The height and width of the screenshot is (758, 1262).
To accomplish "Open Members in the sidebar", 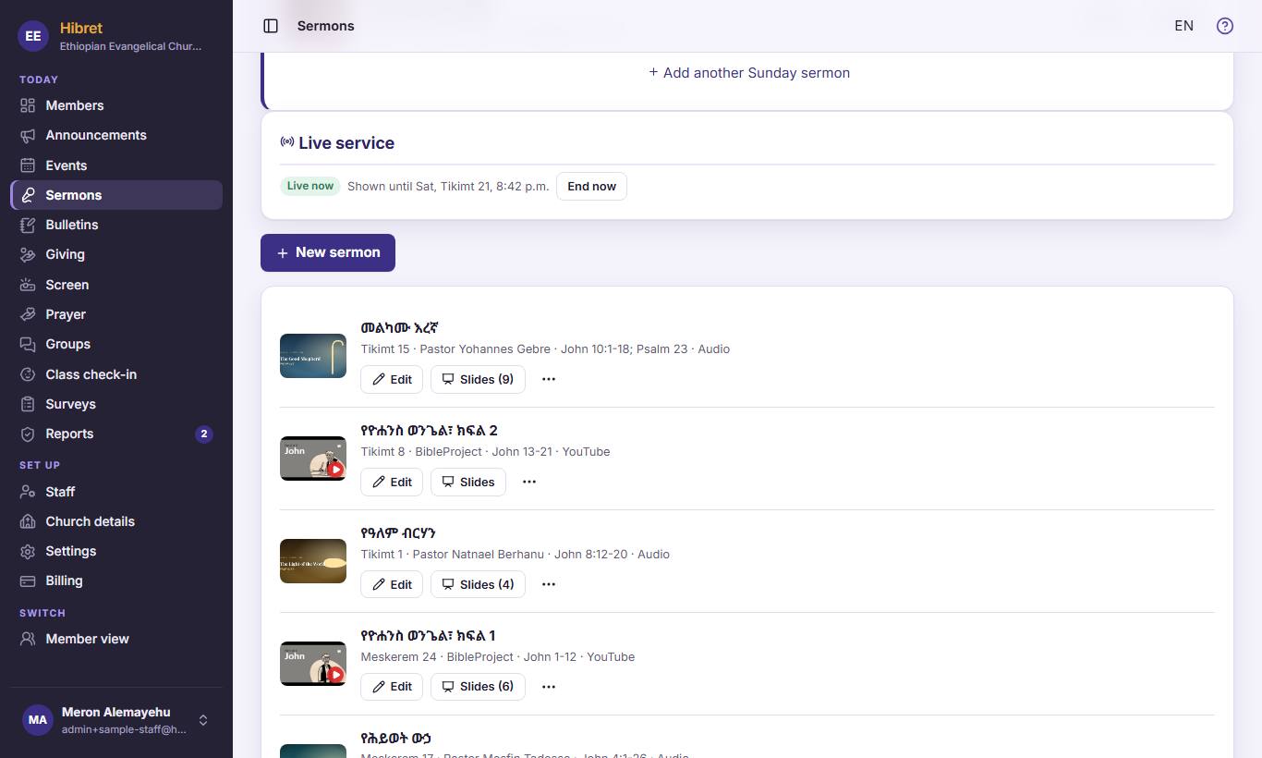I will pos(116,105).
